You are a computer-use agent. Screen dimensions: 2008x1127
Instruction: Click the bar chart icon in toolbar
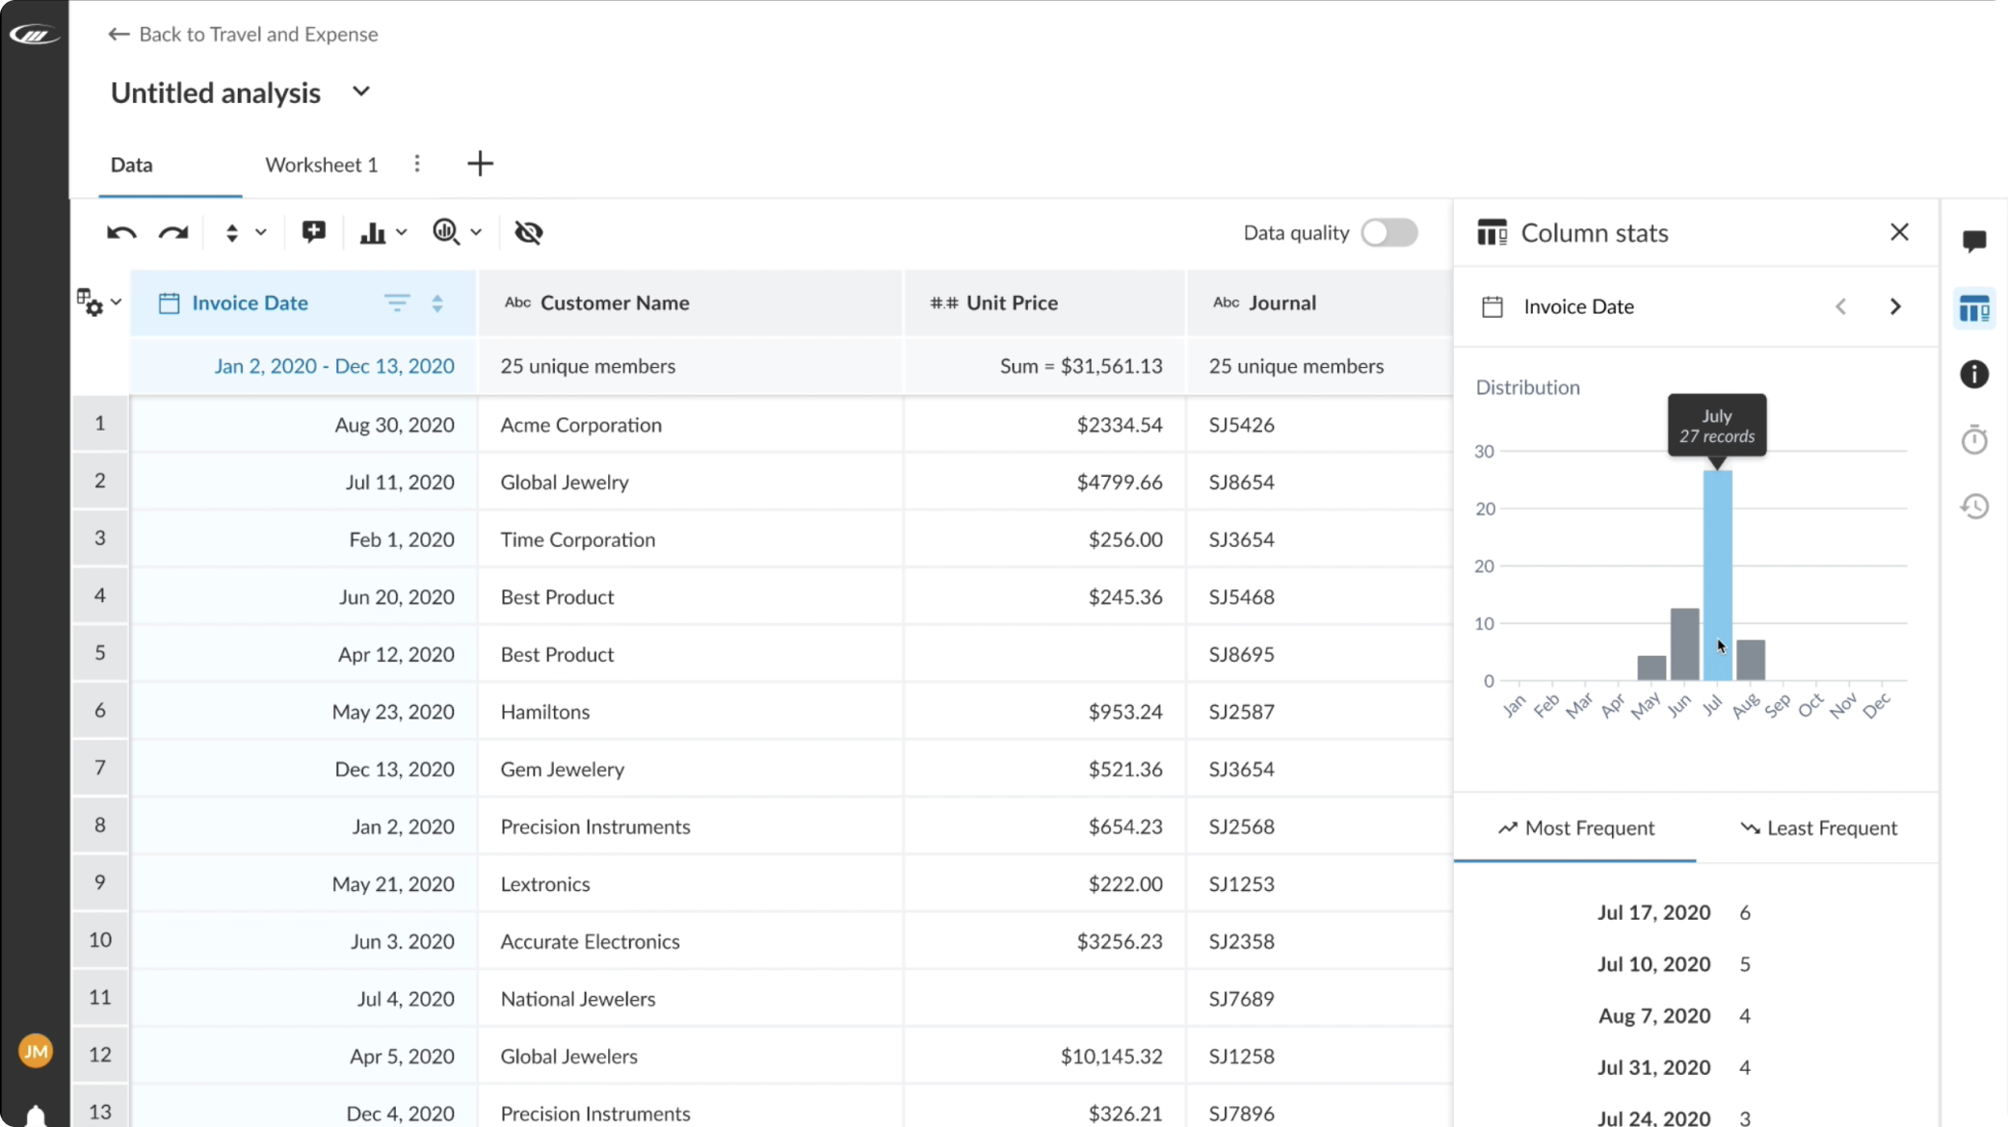point(373,232)
